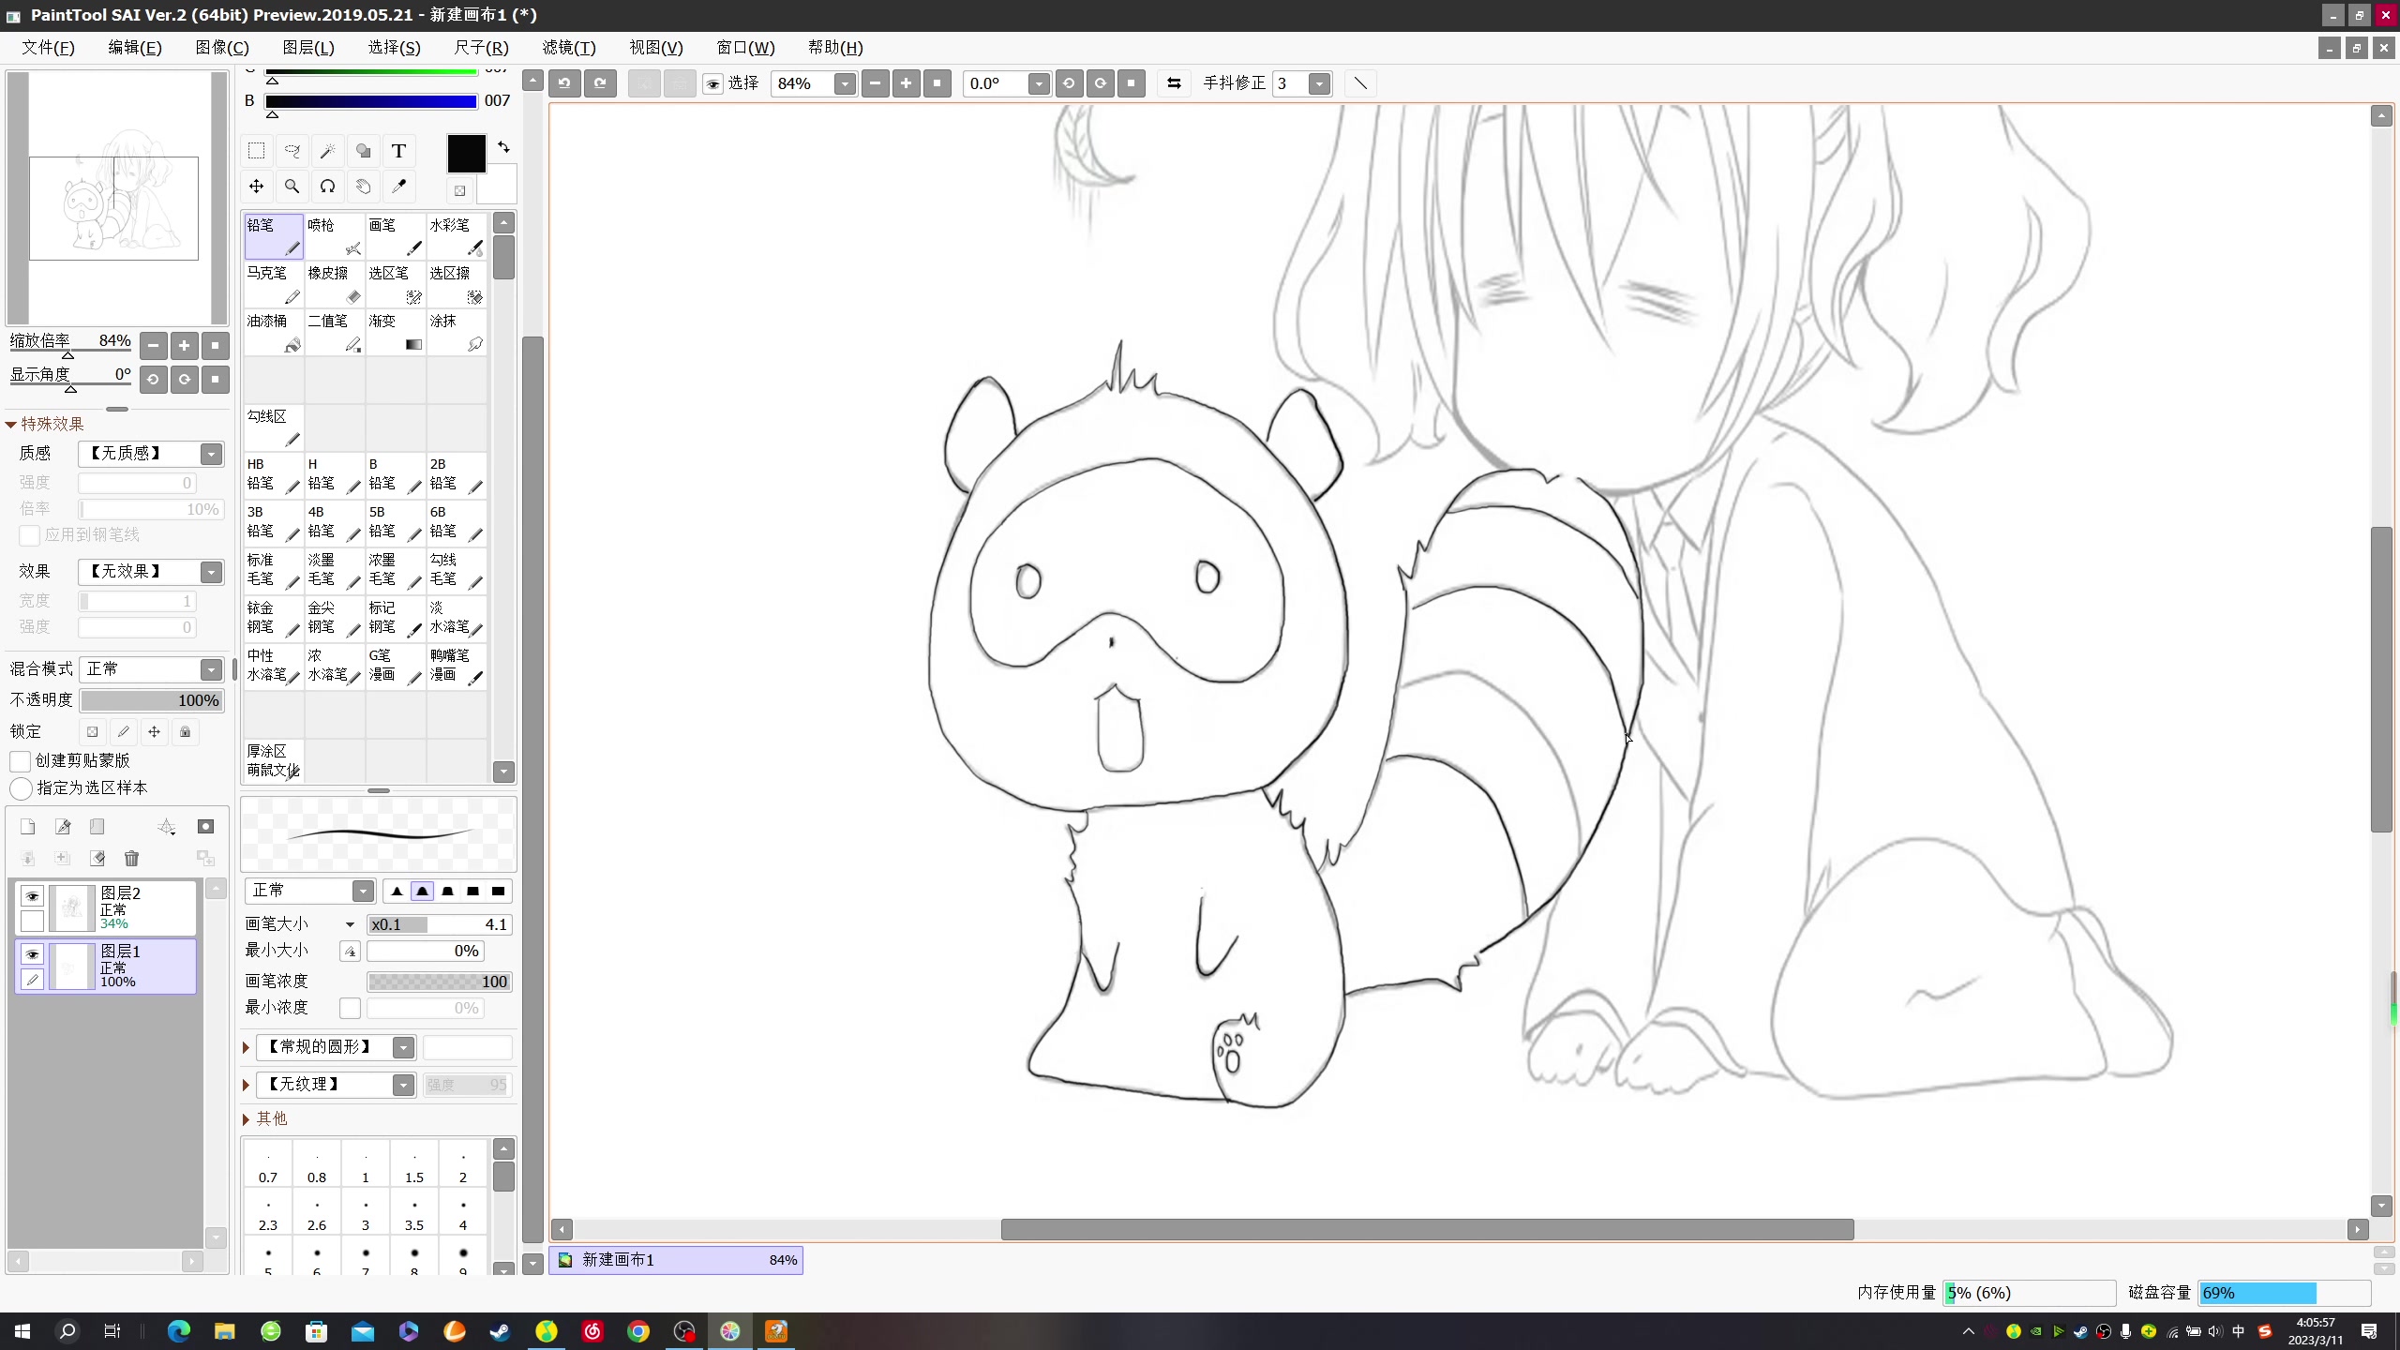Select the magic wand tool
This screenshot has height=1350, width=2400.
point(327,151)
